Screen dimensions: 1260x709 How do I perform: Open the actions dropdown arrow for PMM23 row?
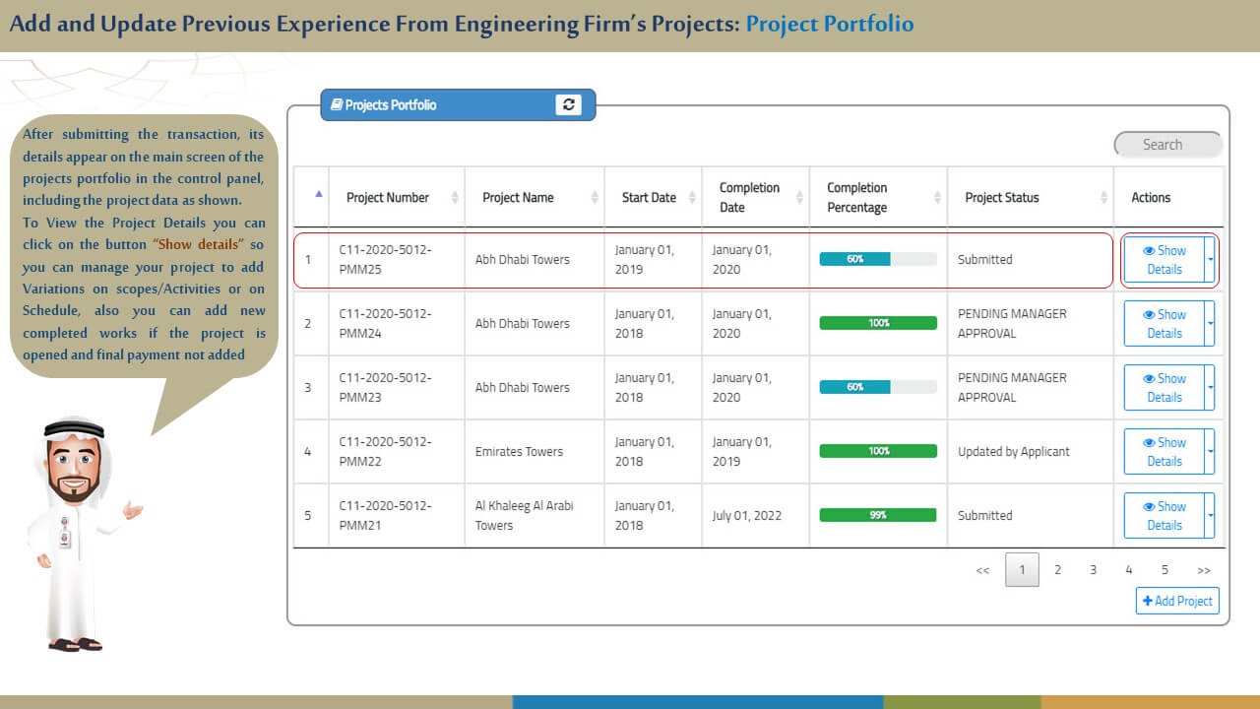click(1210, 388)
